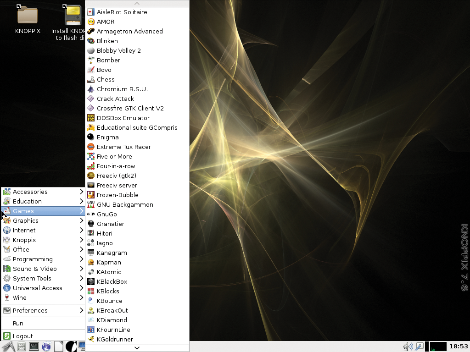
Task: Launch AMOR via its smiley icon
Action: [91, 22]
